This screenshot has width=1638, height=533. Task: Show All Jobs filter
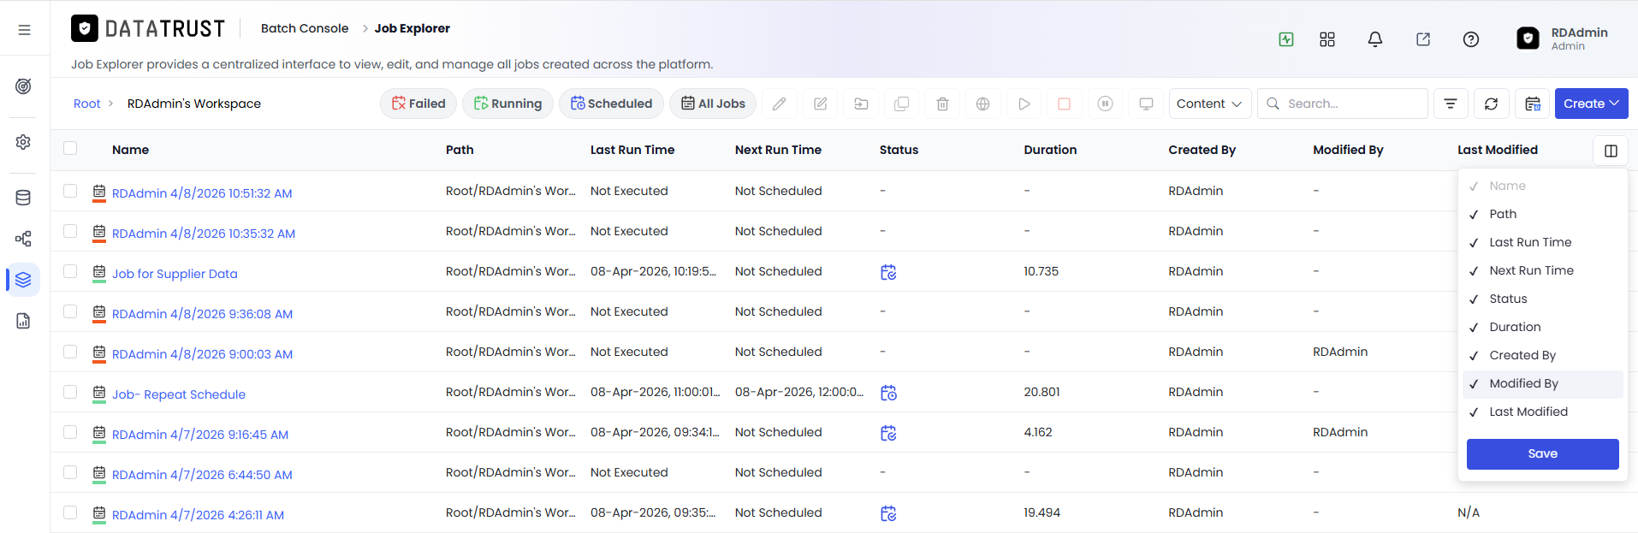tap(713, 104)
